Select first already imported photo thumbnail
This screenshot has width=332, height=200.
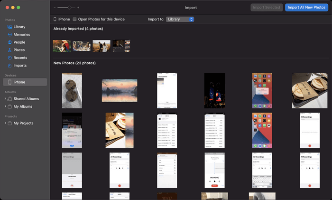click(x=62, y=46)
